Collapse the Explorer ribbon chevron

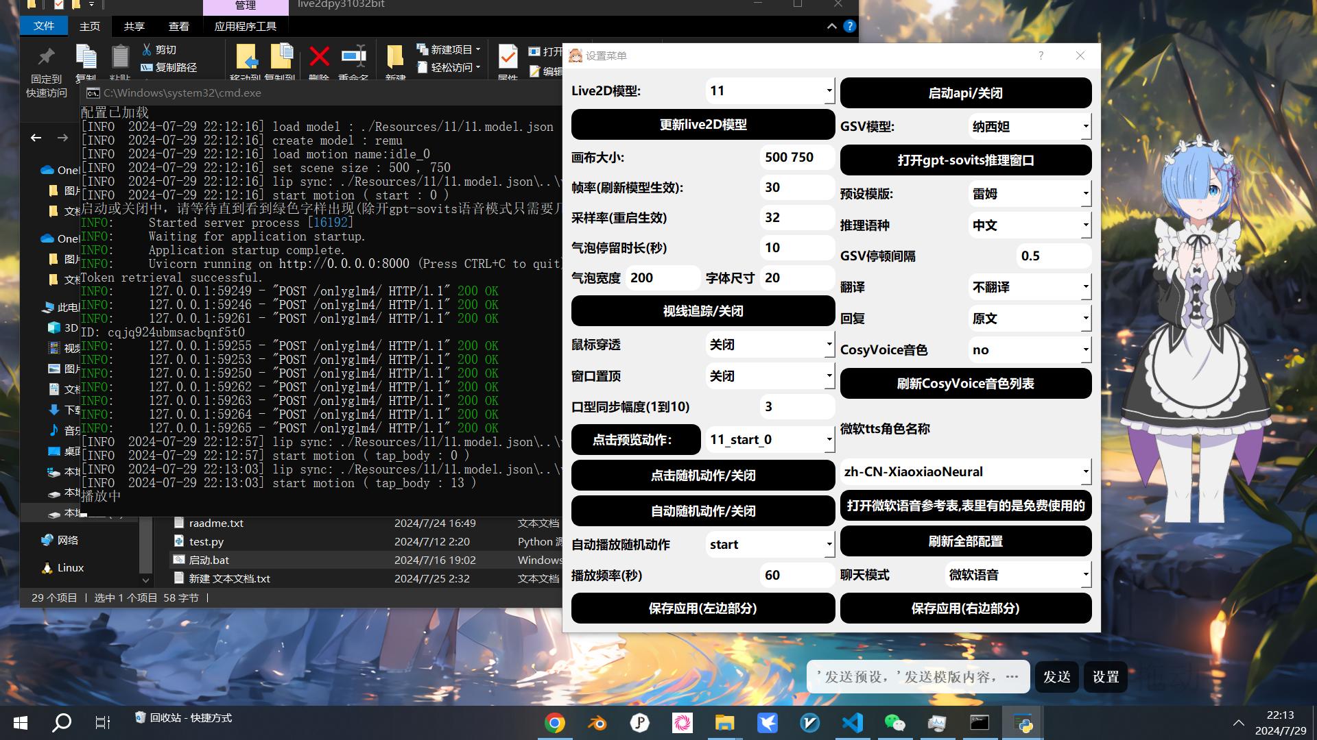tap(831, 26)
